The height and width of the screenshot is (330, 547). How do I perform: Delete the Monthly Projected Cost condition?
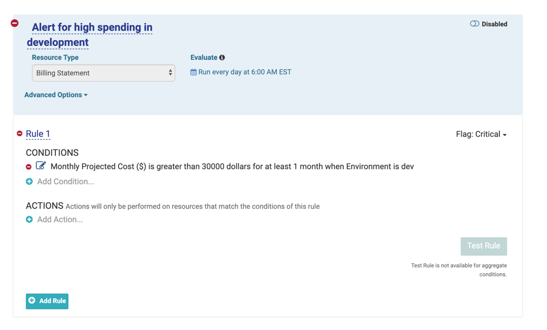pyautogui.click(x=29, y=167)
